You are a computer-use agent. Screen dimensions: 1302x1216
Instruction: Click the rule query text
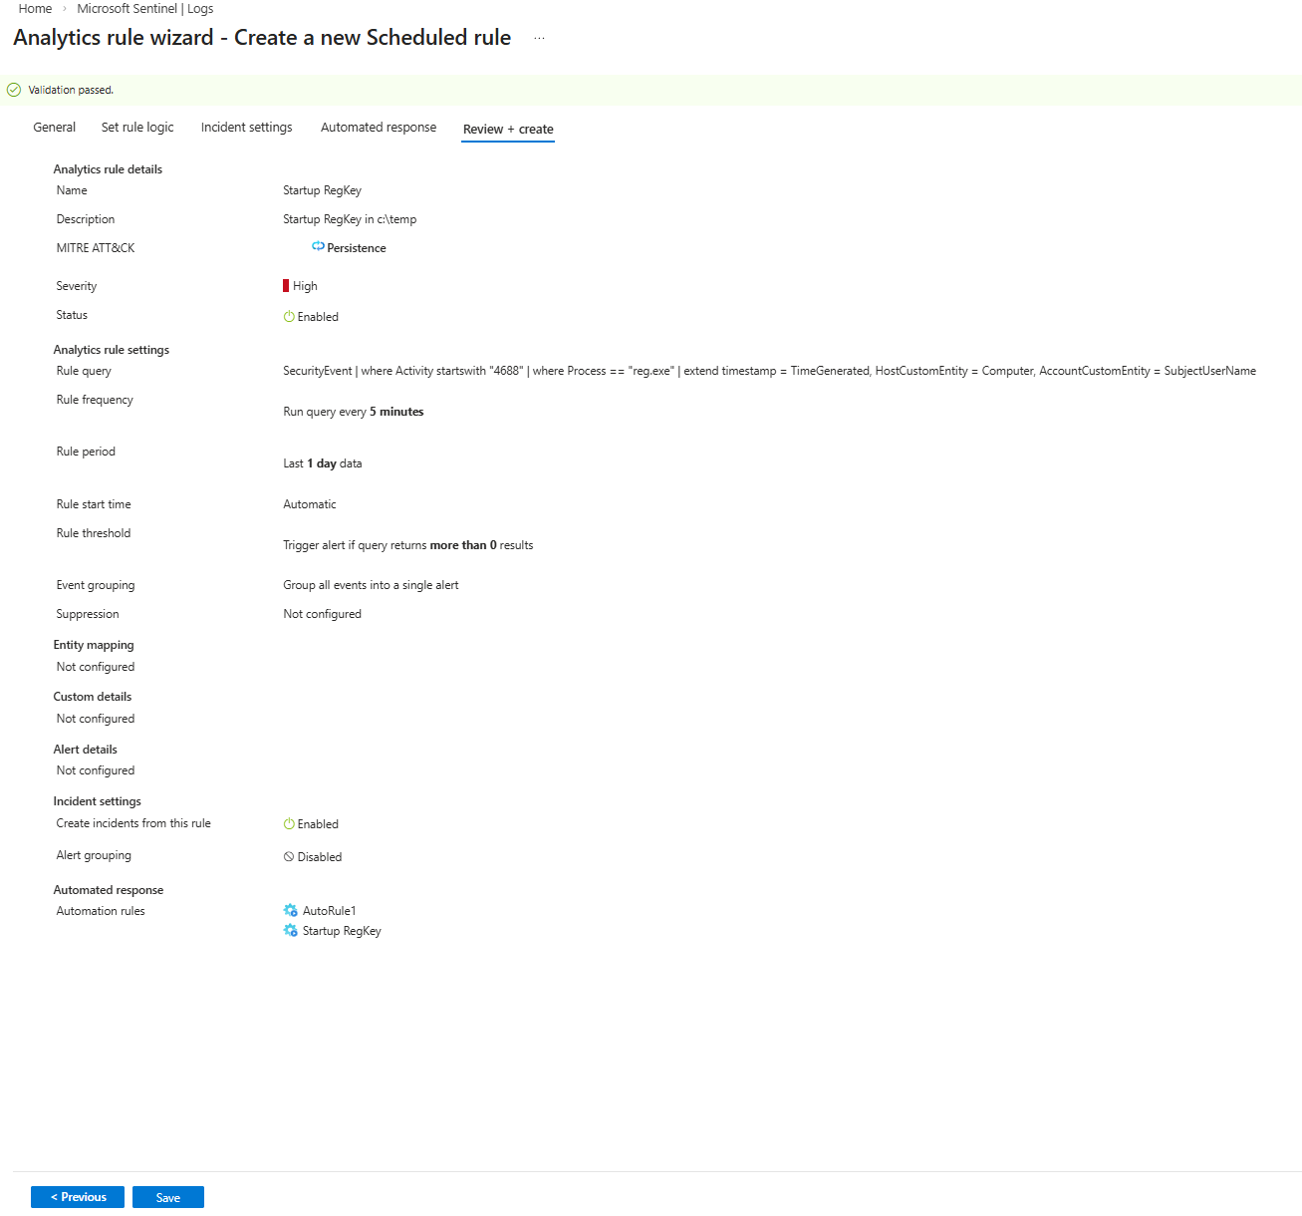click(x=769, y=371)
